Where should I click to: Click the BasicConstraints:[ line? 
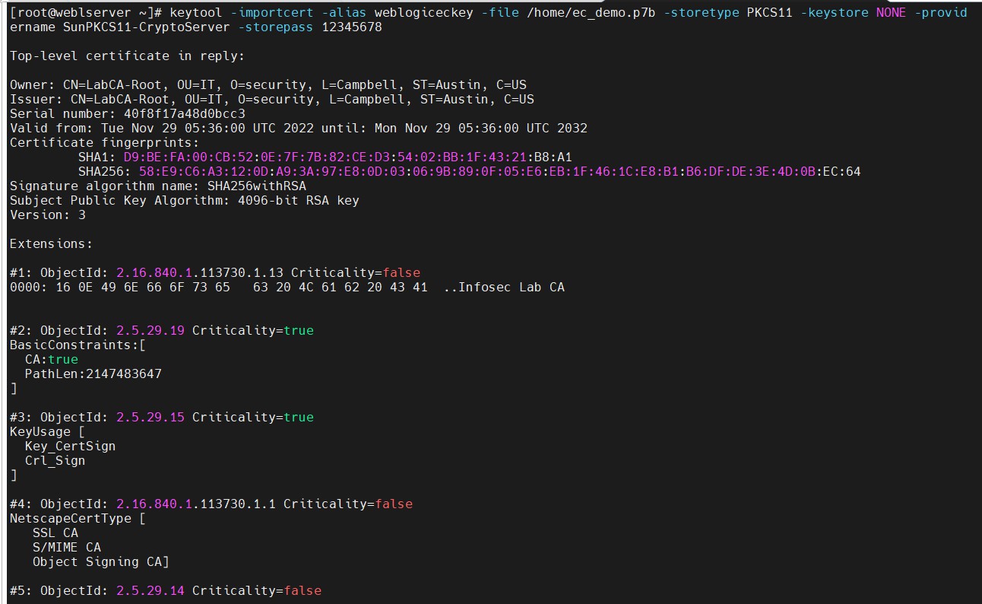[78, 345]
